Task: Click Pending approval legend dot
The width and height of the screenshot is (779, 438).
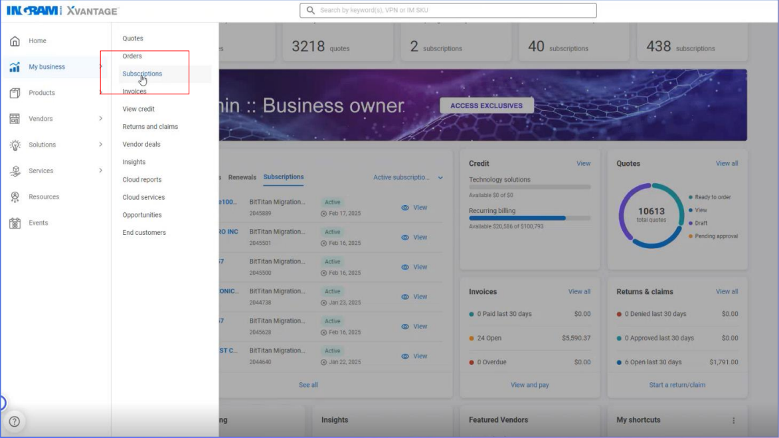Action: coord(691,236)
